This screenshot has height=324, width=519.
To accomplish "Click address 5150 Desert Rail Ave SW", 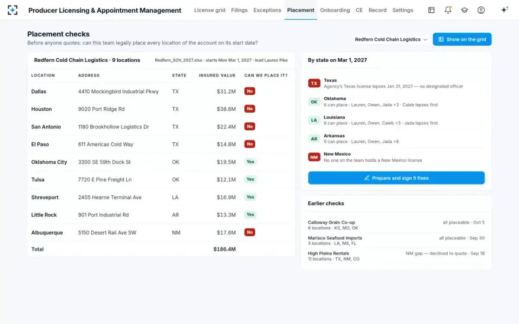I will [x=107, y=233].
